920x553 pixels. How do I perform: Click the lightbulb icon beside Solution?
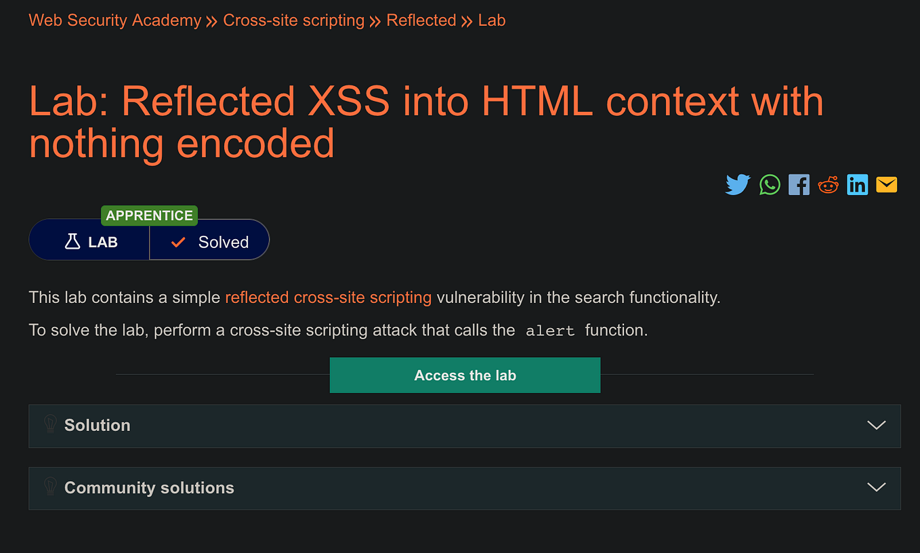pyautogui.click(x=49, y=425)
